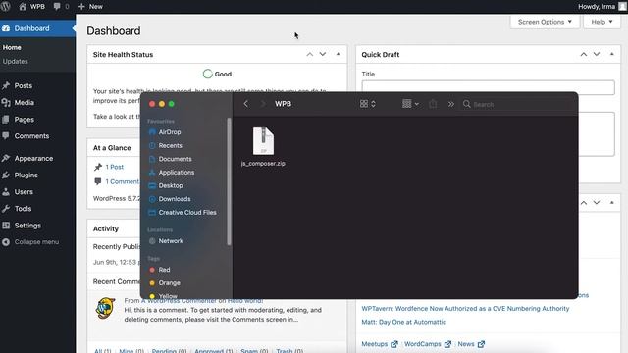Open the WordPress logo menu
Viewport: 628px width, 353px height.
tap(6, 7)
